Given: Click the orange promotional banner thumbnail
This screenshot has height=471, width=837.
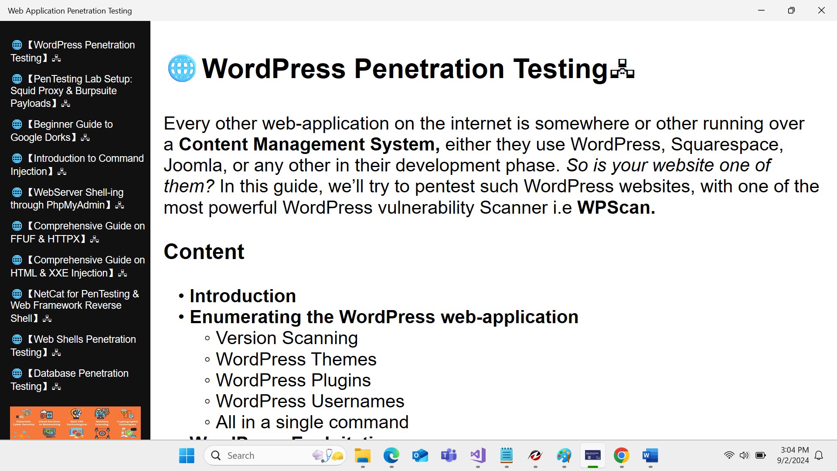Looking at the screenshot, I should [x=75, y=423].
